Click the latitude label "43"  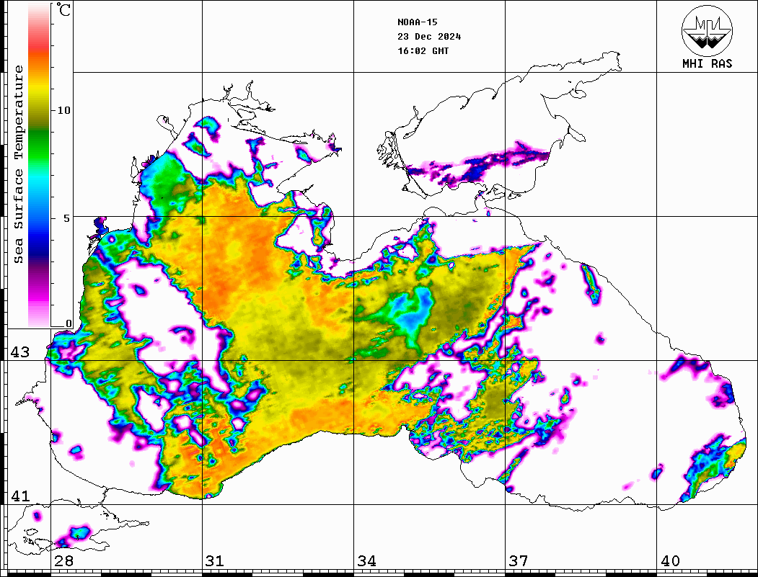pyautogui.click(x=20, y=352)
